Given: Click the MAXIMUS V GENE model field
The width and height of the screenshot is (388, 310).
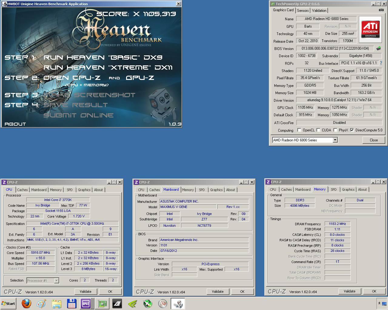Looking at the screenshot, I should click(188, 207).
